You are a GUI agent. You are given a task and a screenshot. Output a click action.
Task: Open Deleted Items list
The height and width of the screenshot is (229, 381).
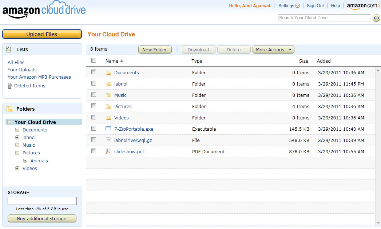29,86
